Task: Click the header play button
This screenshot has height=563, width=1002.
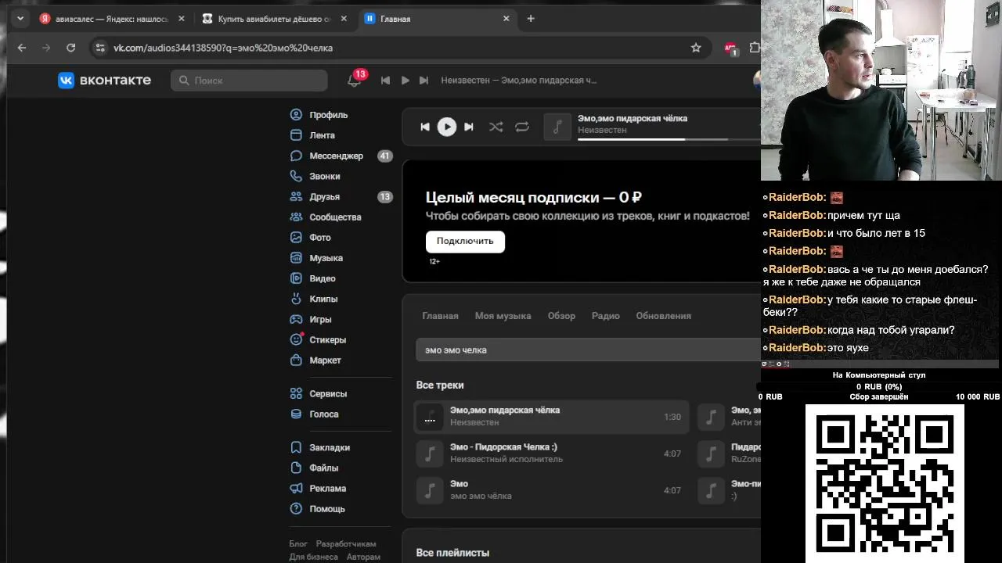Action: [x=405, y=80]
